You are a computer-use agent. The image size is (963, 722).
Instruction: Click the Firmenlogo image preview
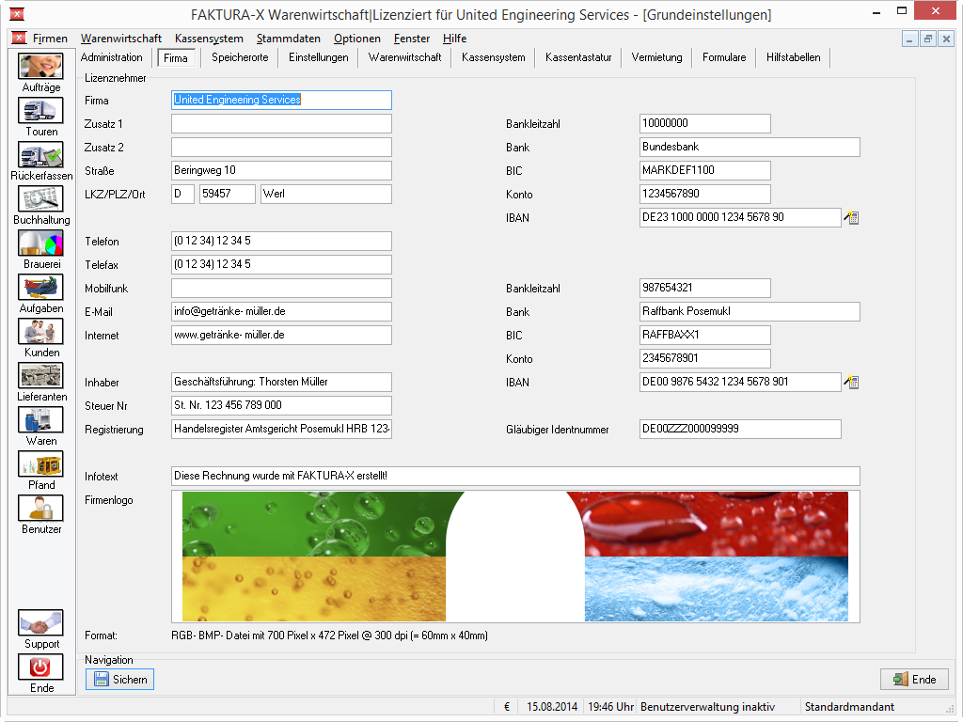click(515, 557)
